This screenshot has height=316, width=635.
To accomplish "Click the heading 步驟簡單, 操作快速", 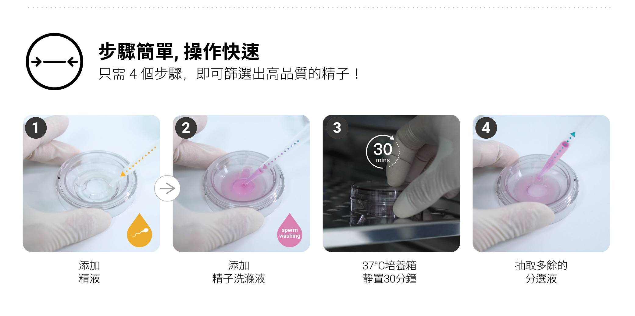I will pyautogui.click(x=179, y=51).
